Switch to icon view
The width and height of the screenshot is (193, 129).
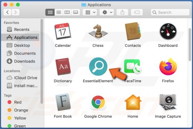50,12
